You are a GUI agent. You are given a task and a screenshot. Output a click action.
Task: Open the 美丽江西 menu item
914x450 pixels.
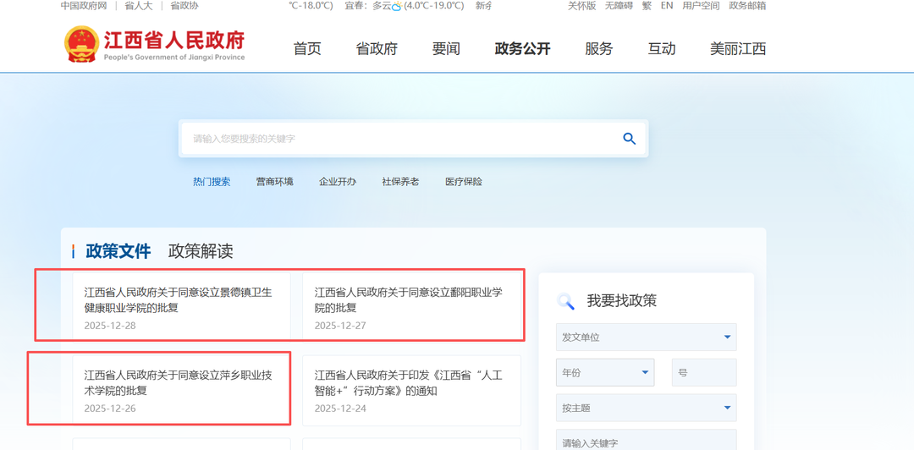[738, 49]
